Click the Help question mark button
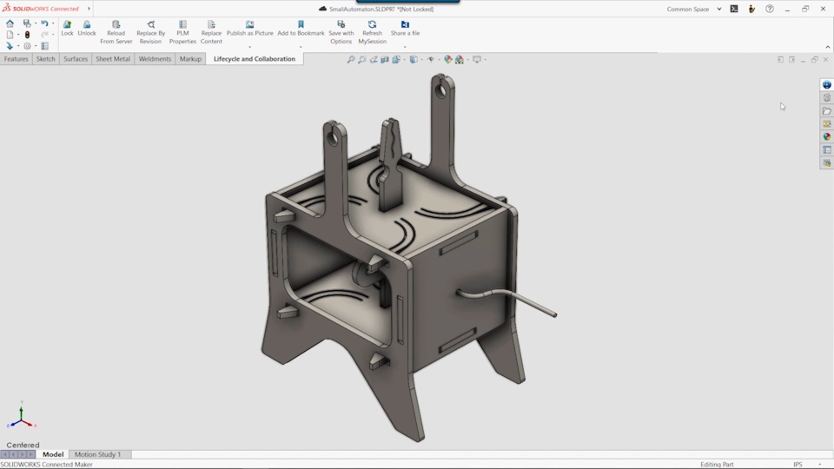The image size is (834, 469). [769, 9]
